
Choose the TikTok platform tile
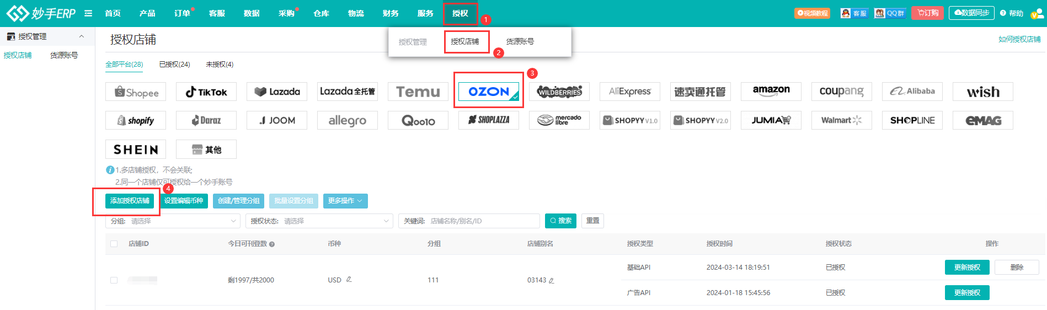tap(206, 92)
